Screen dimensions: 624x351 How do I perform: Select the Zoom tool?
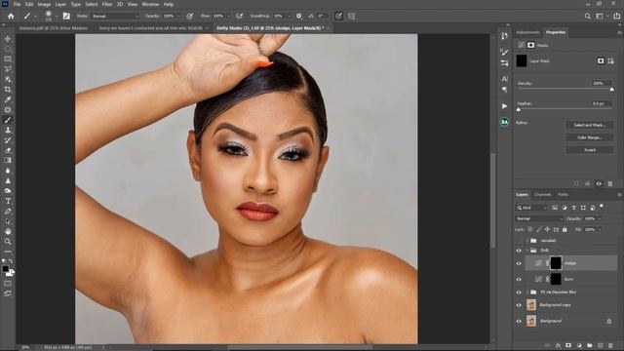tap(8, 242)
